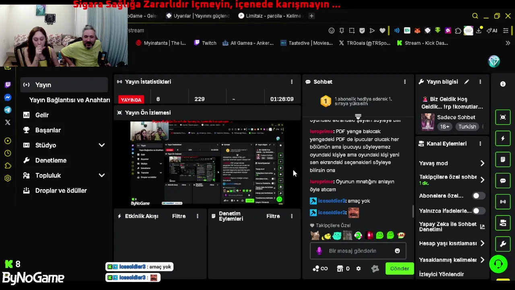
Task: Open Takipçilere özel sohbet settings arrow
Action: click(x=482, y=180)
